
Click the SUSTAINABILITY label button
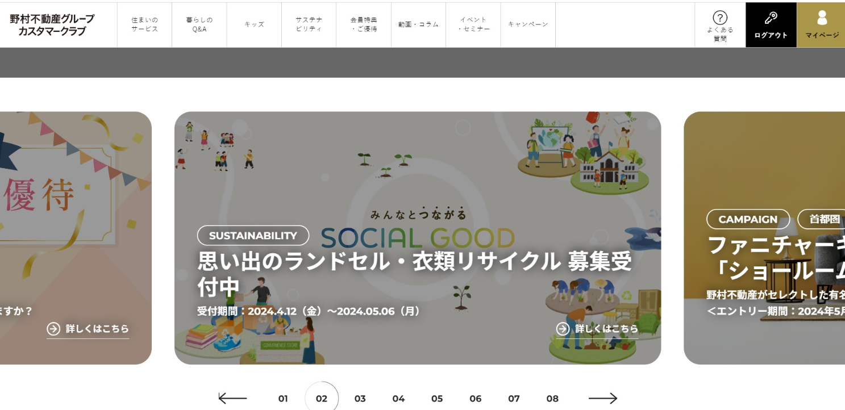253,235
